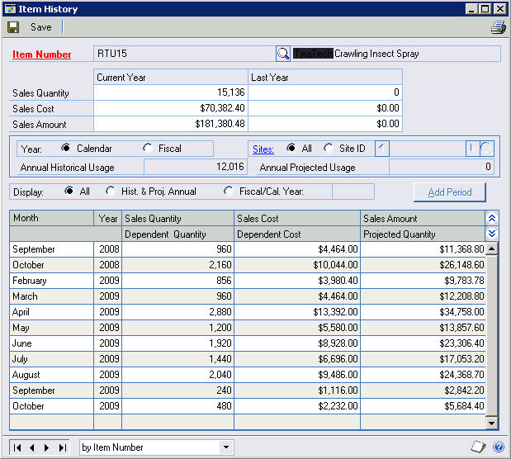The width and height of the screenshot is (511, 459).
Task: Go to previous record browse button
Action: (32, 447)
